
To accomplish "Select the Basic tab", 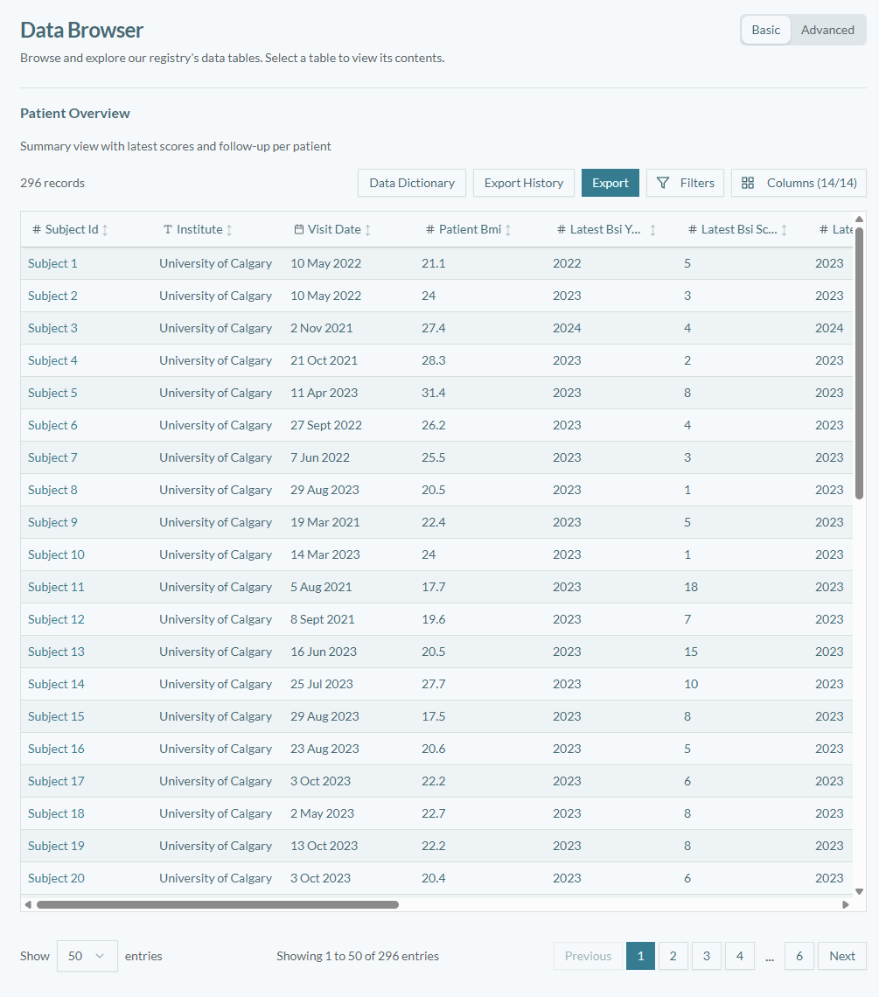I will (x=765, y=29).
